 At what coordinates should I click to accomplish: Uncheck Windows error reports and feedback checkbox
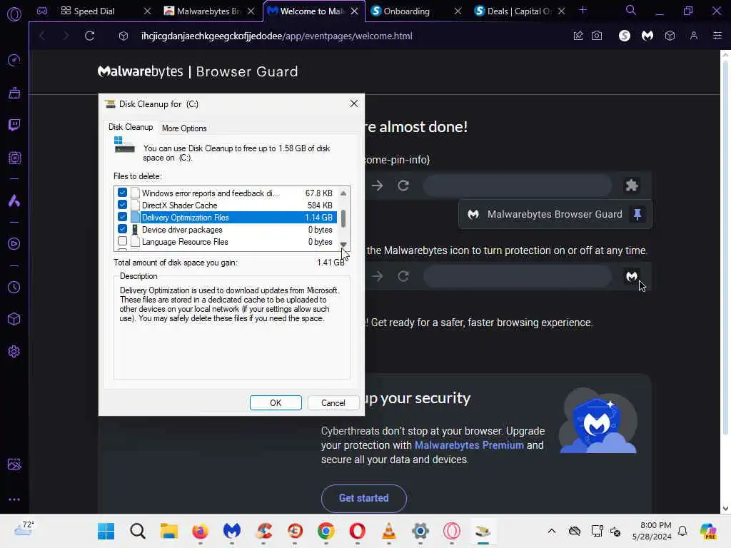(x=122, y=193)
